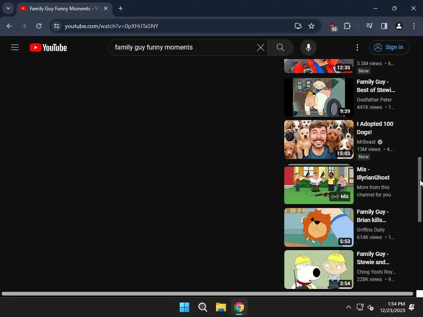
Task: Click the muted volume tray icon
Action: pyautogui.click(x=371, y=307)
